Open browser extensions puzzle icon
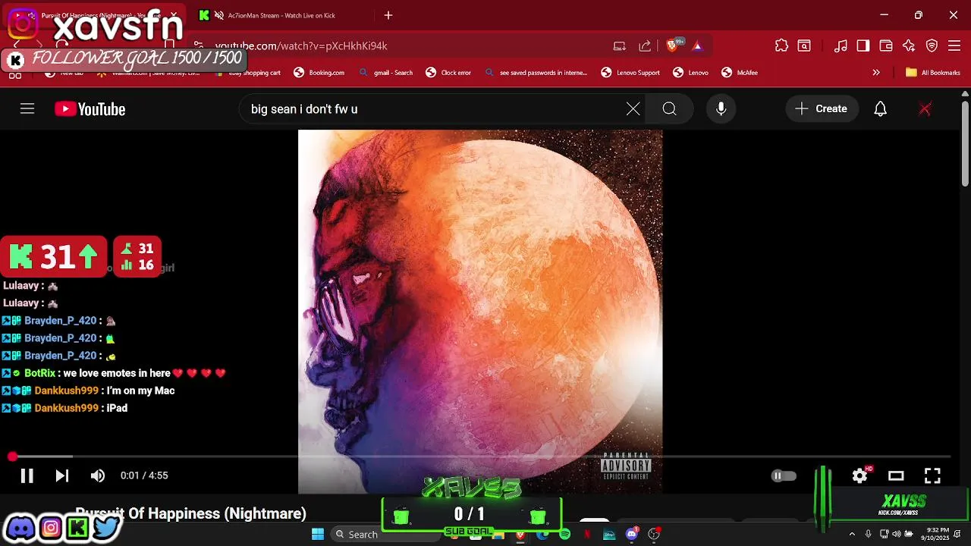This screenshot has height=546, width=971. pyautogui.click(x=781, y=46)
